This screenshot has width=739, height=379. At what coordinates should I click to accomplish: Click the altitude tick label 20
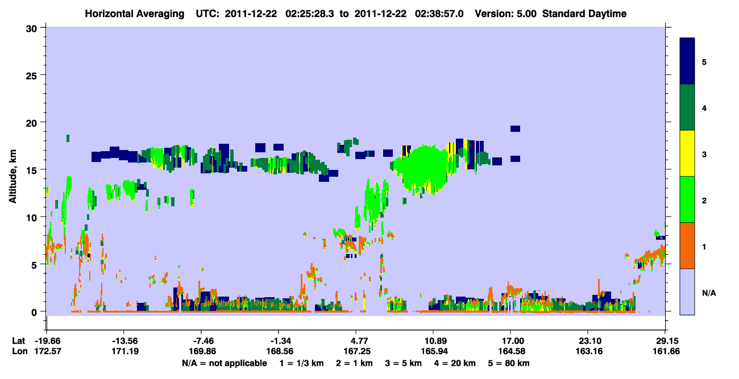[33, 122]
